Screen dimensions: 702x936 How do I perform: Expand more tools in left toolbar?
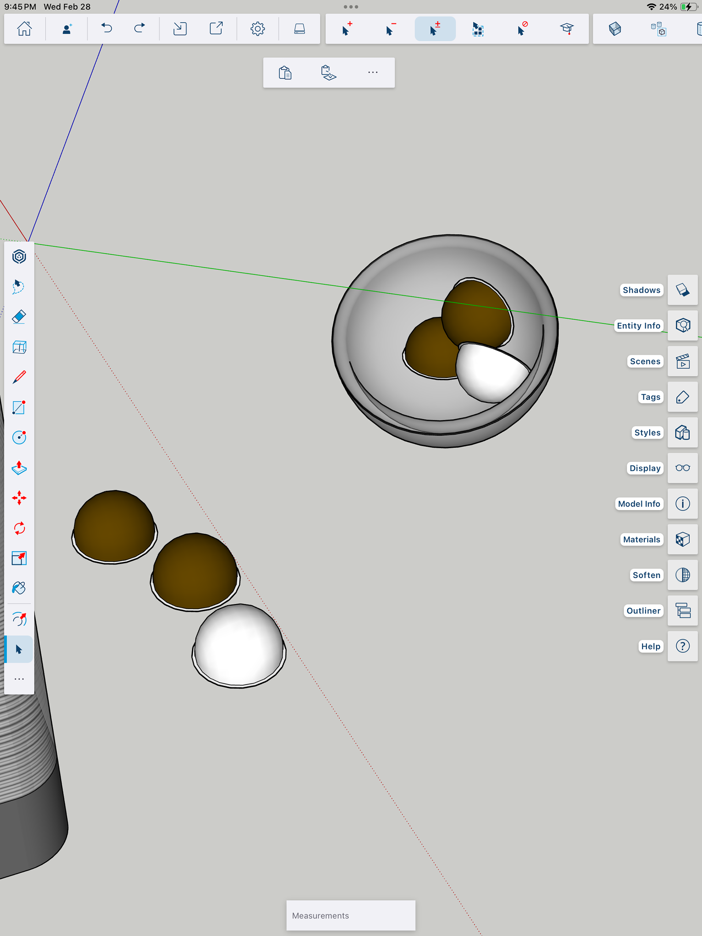(19, 679)
